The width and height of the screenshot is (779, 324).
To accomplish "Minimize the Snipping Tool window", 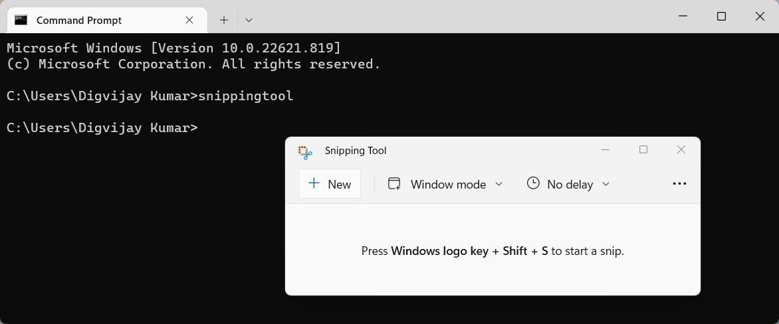I will [x=605, y=149].
